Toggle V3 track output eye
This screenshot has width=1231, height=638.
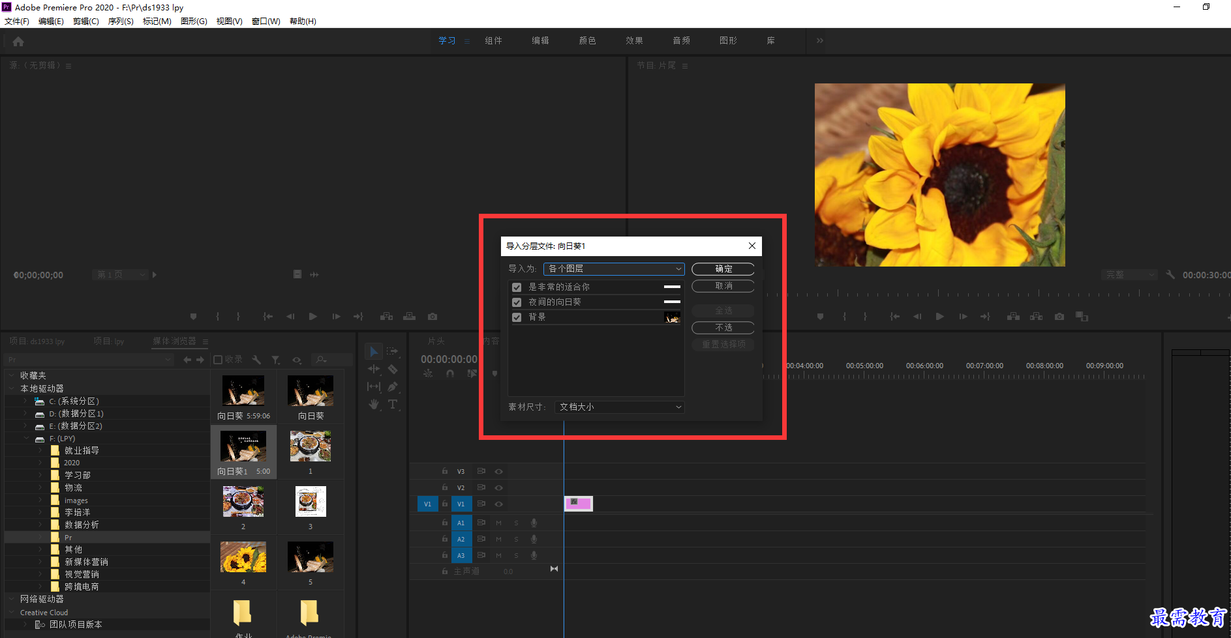[x=498, y=471]
